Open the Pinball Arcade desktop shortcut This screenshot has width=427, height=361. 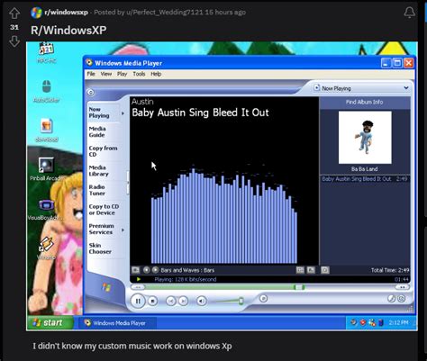pos(46,169)
